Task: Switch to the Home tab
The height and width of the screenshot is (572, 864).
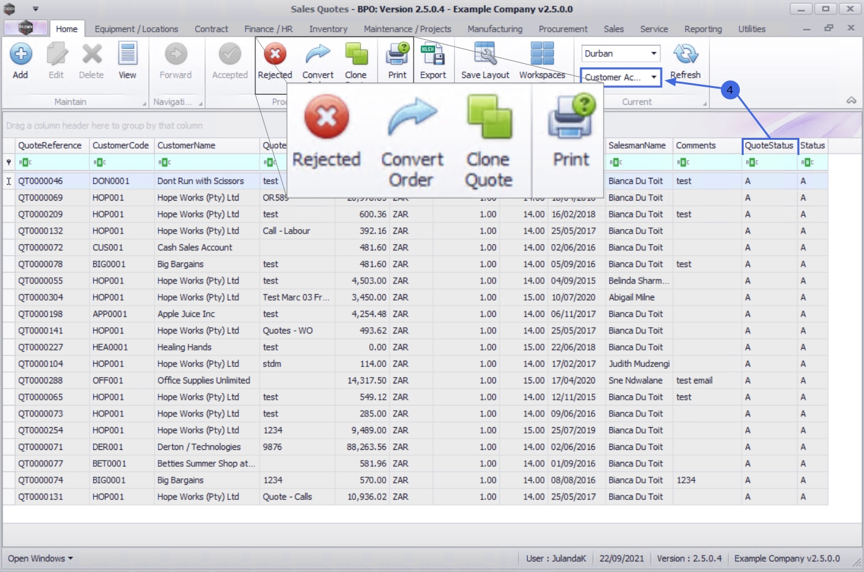Action: pos(67,29)
